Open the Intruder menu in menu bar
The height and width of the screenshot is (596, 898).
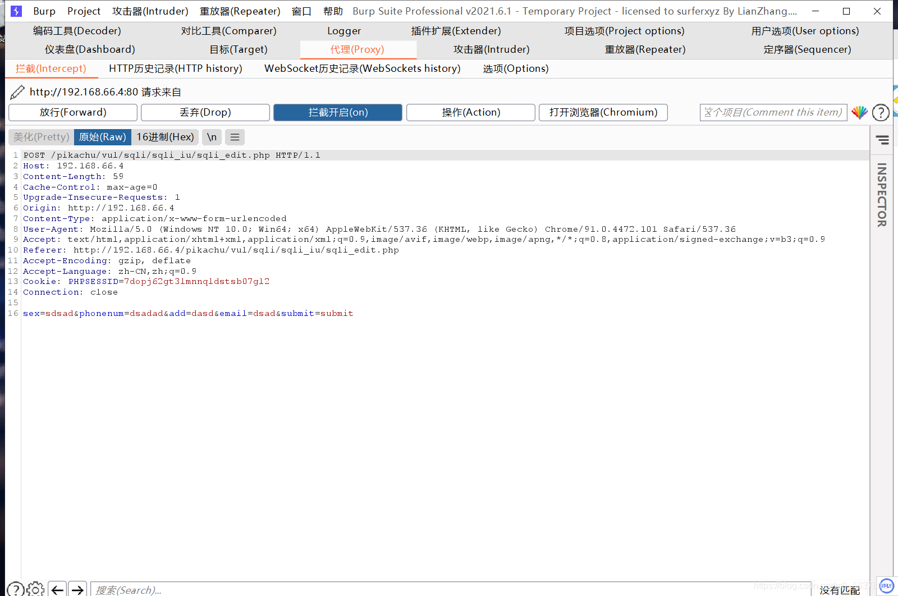point(150,11)
